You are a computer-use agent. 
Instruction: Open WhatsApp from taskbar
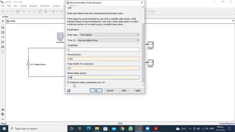[x=131, y=129]
